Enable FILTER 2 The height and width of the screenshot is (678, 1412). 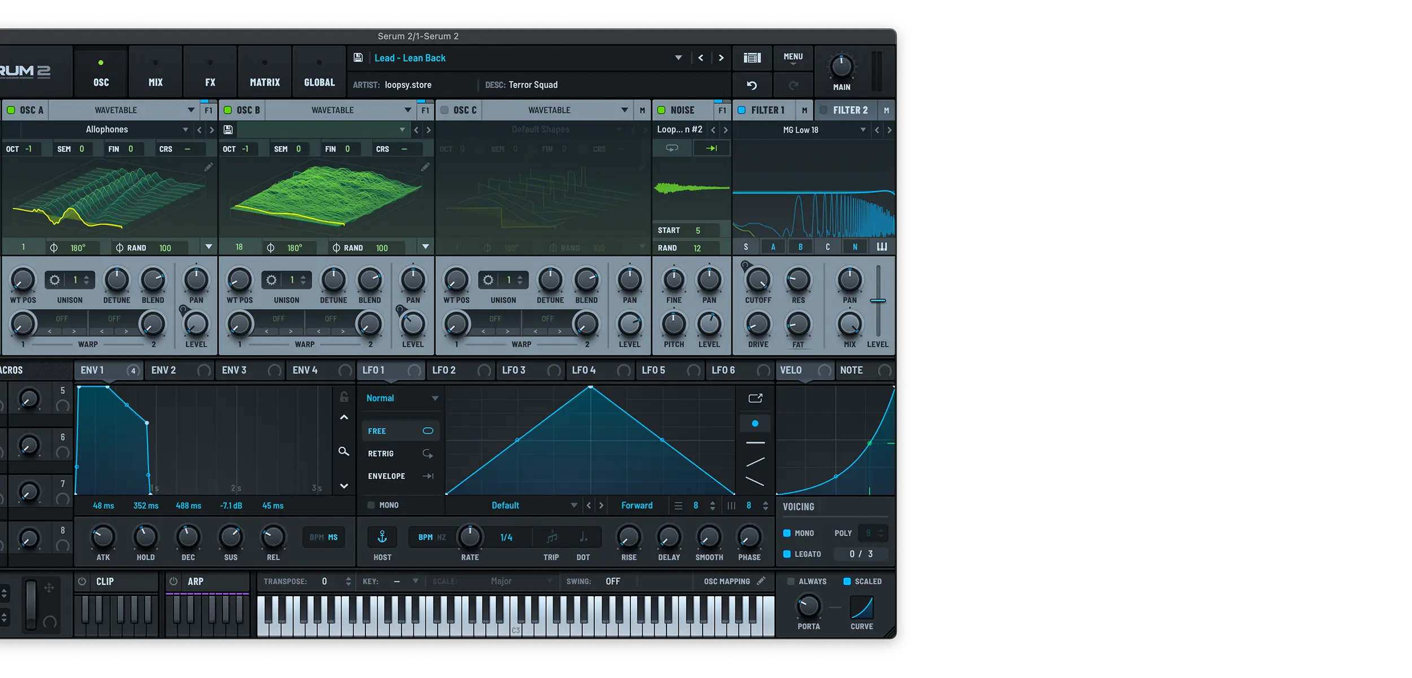(823, 110)
